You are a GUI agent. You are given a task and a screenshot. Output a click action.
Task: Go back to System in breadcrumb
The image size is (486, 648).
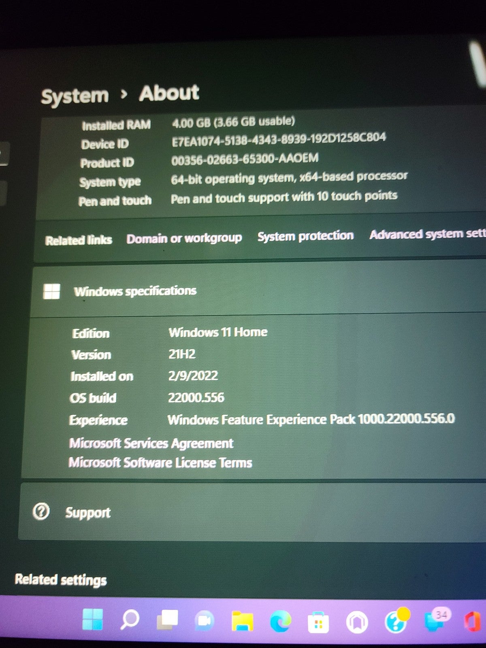click(75, 96)
